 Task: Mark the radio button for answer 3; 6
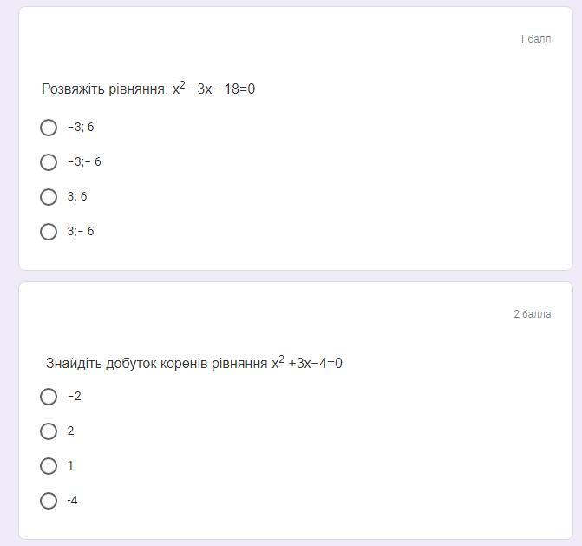(x=49, y=197)
